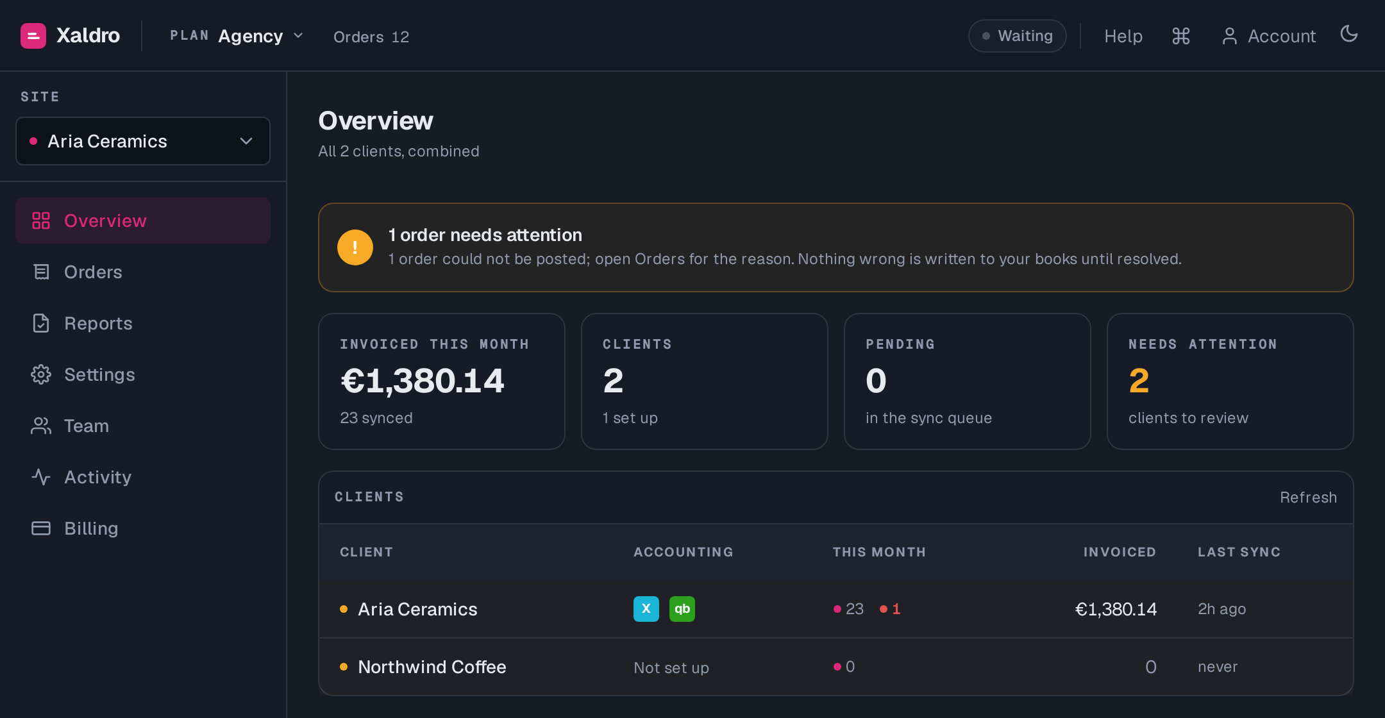
Task: Click the orange dot beside Northwind Coffee
Action: pos(344,667)
